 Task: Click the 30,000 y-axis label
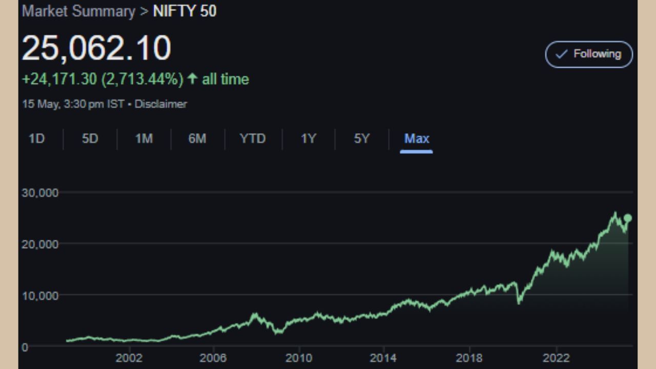click(x=40, y=193)
